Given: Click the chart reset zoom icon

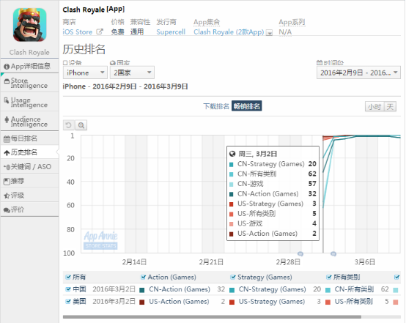Looking at the screenshot, I should point(69,125).
